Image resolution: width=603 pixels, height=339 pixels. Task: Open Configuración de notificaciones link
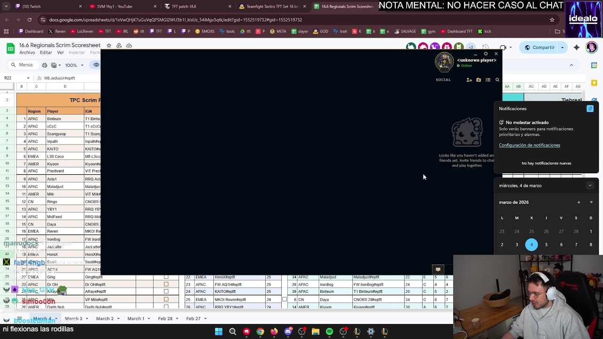click(x=530, y=145)
